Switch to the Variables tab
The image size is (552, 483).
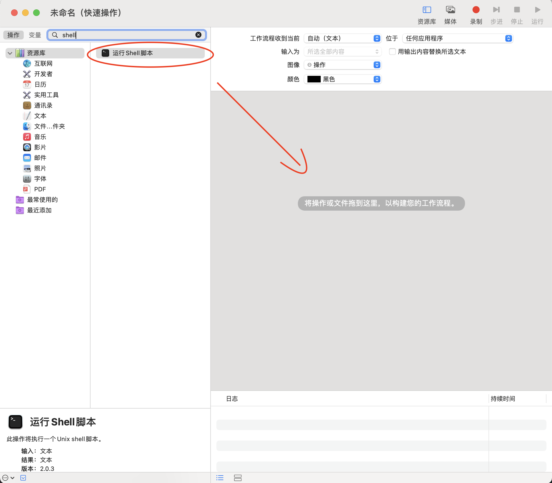tap(35, 35)
